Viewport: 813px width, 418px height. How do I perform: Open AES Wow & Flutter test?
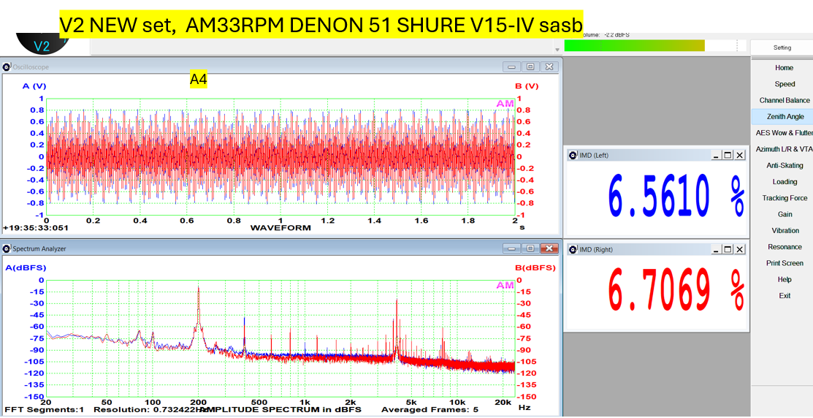tap(784, 133)
